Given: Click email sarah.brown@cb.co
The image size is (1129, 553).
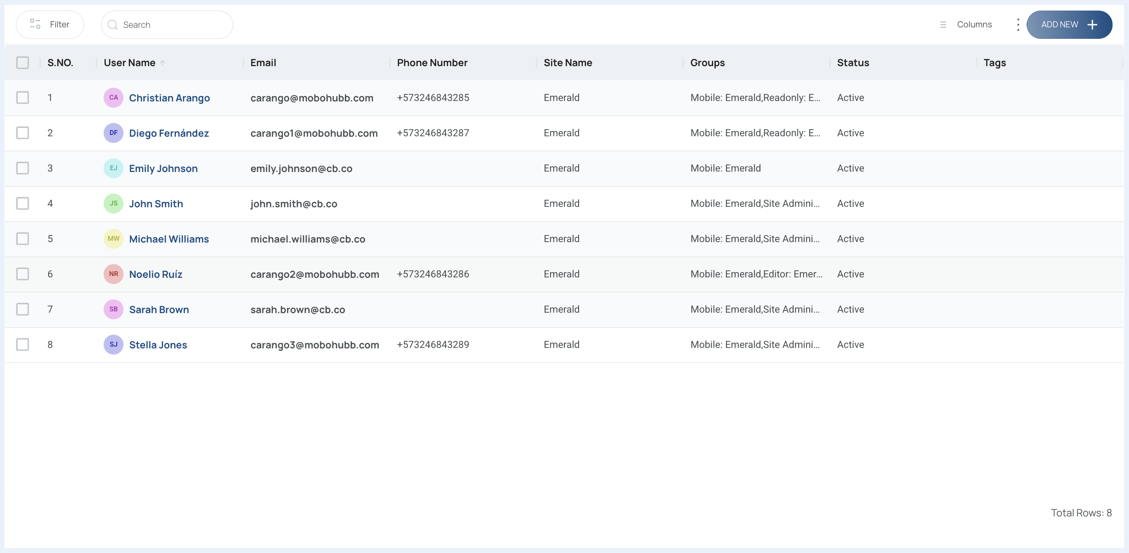Looking at the screenshot, I should [x=298, y=310].
